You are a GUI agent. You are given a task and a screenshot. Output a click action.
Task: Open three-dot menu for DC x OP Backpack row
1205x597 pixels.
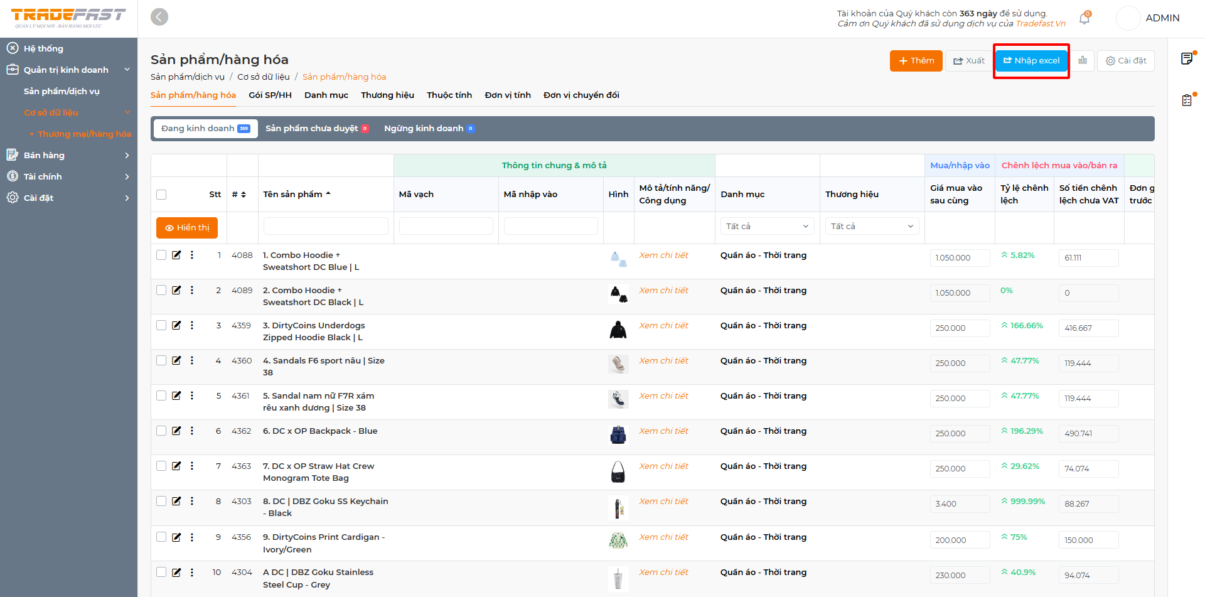192,431
